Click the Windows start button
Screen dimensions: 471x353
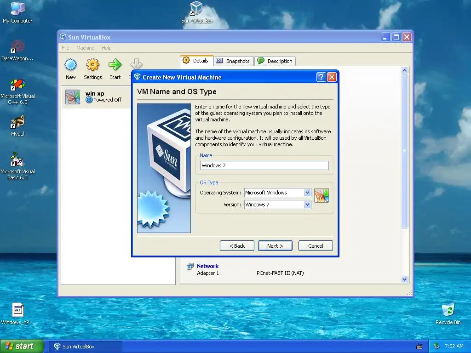click(x=22, y=346)
